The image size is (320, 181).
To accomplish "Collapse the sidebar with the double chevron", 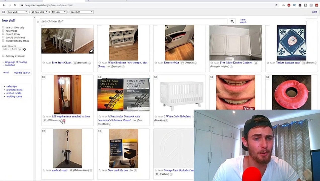I will [38, 22].
